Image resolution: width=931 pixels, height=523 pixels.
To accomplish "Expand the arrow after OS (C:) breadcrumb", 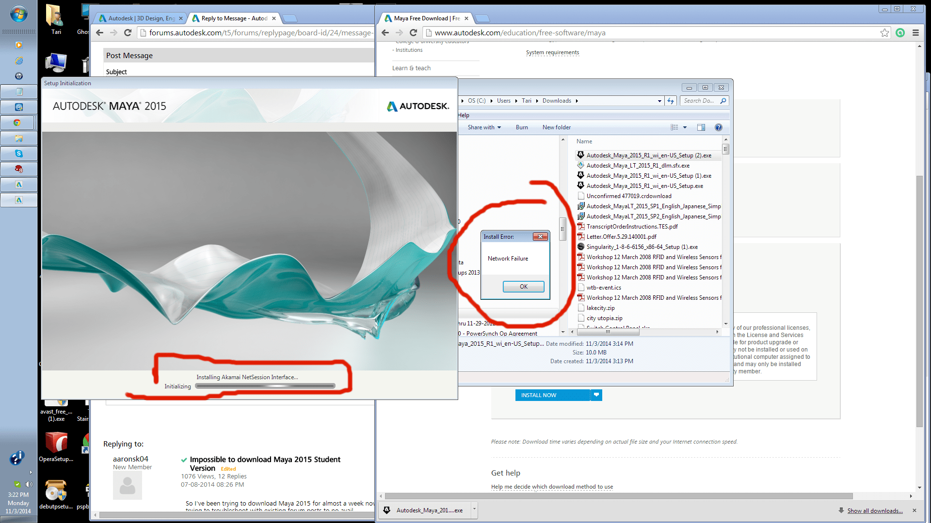I will (491, 101).
